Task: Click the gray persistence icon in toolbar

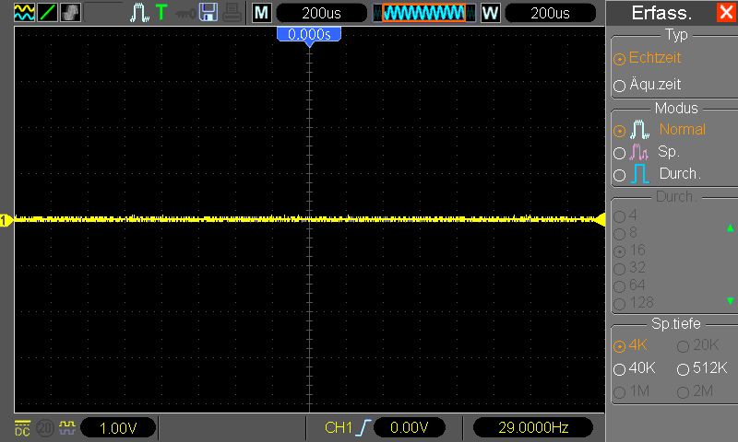Action: pyautogui.click(x=71, y=13)
